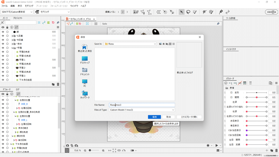Image resolution: width=279 pixels, height=157 pixels.
Task: Hide the 甲羅 3 art mesh
Action: [3, 76]
